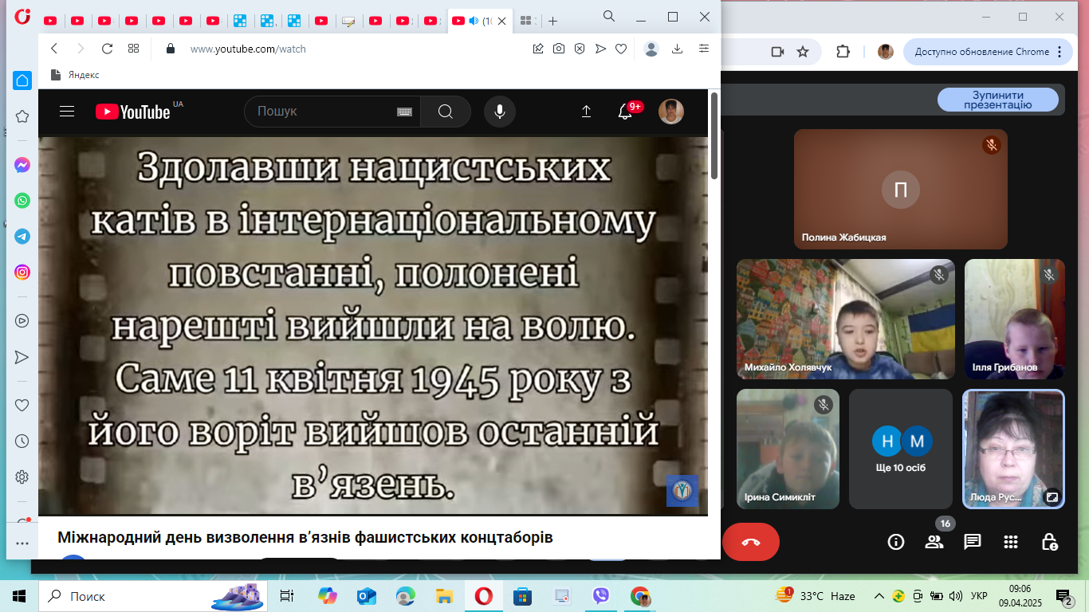Add page to bookmarks heart icon
This screenshot has width=1089, height=612.
point(621,49)
